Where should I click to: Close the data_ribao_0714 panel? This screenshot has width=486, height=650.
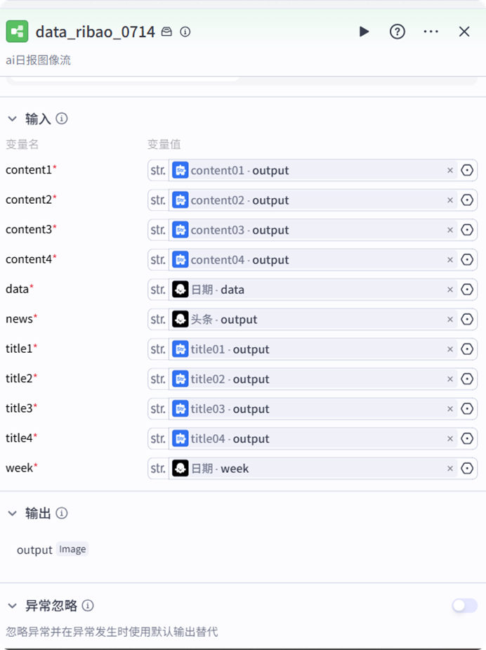pos(464,32)
